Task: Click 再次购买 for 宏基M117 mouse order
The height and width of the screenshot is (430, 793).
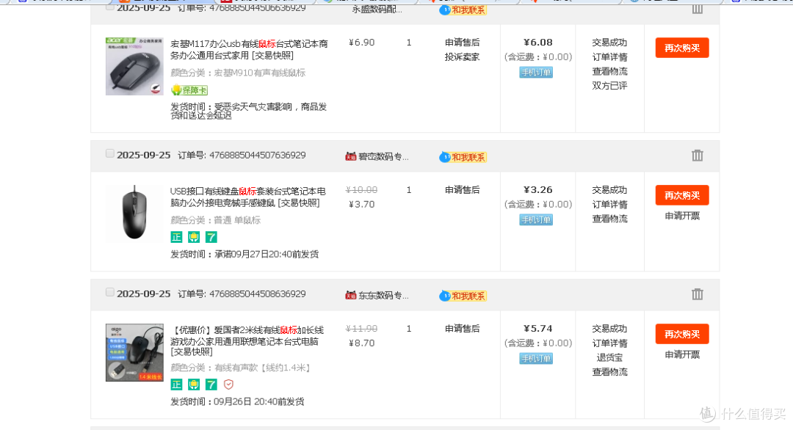Action: pos(681,48)
